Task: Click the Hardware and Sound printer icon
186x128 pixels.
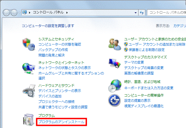Action: [29, 91]
